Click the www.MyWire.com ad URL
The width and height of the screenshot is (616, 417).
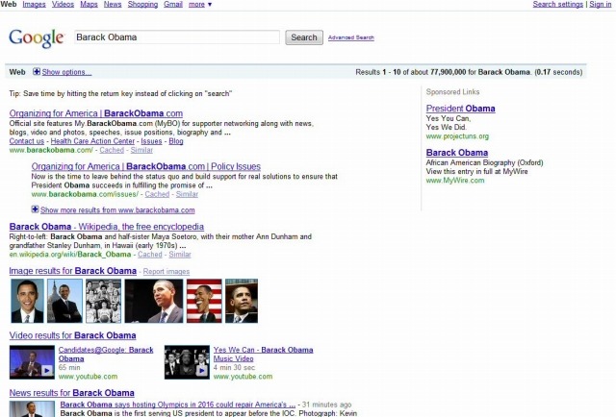point(455,181)
